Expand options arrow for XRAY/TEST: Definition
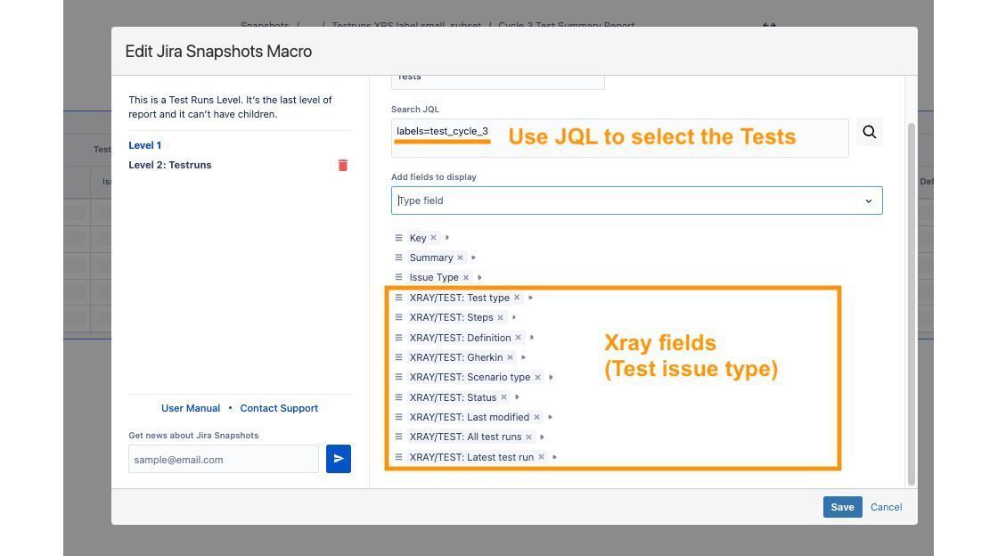 tap(531, 338)
